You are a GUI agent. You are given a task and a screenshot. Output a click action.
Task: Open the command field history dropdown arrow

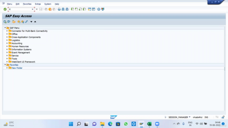32,9
